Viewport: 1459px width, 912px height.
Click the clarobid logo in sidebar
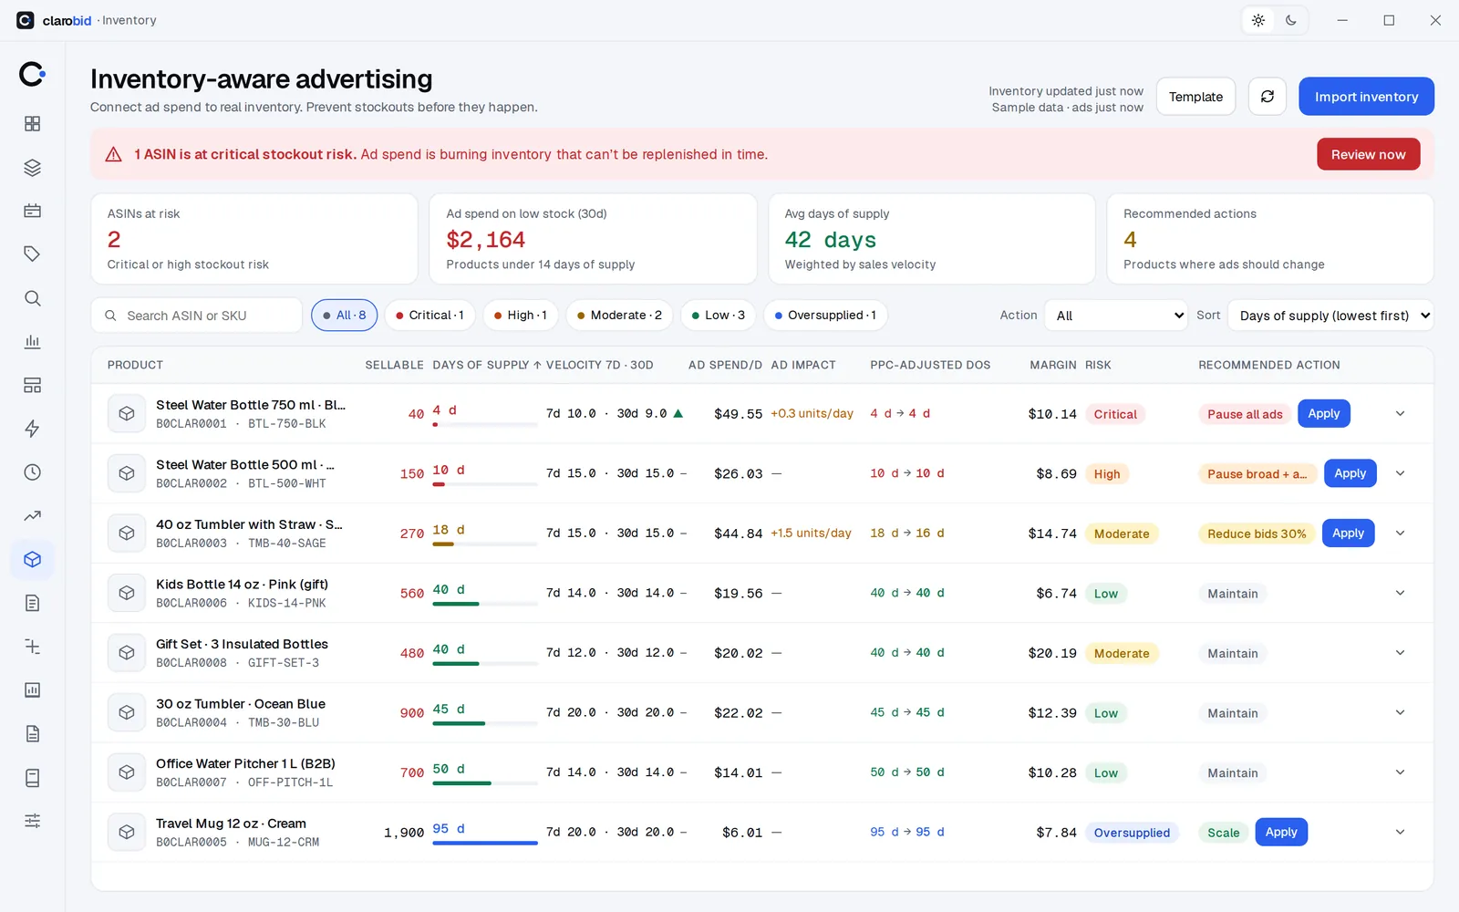tap(33, 74)
